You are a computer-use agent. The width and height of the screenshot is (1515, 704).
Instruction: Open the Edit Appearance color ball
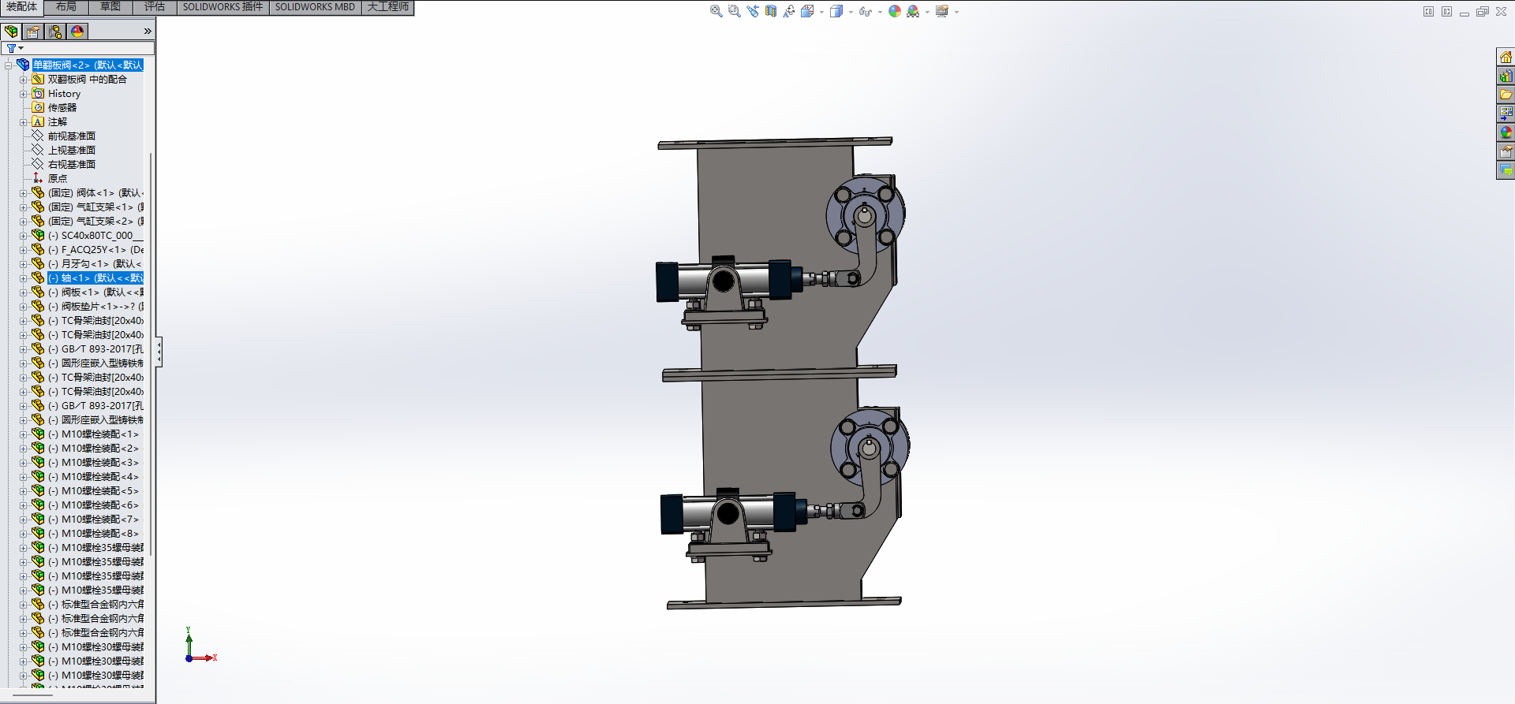[x=894, y=11]
